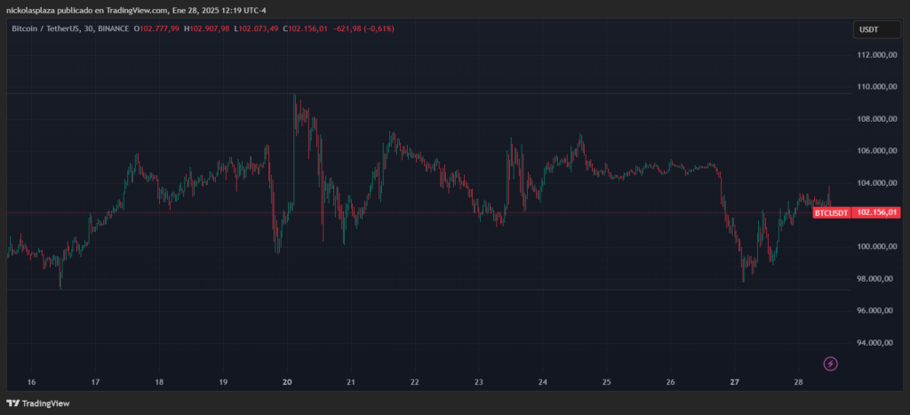Click the 100.000,00 price axis label
910x415 pixels.
point(877,247)
